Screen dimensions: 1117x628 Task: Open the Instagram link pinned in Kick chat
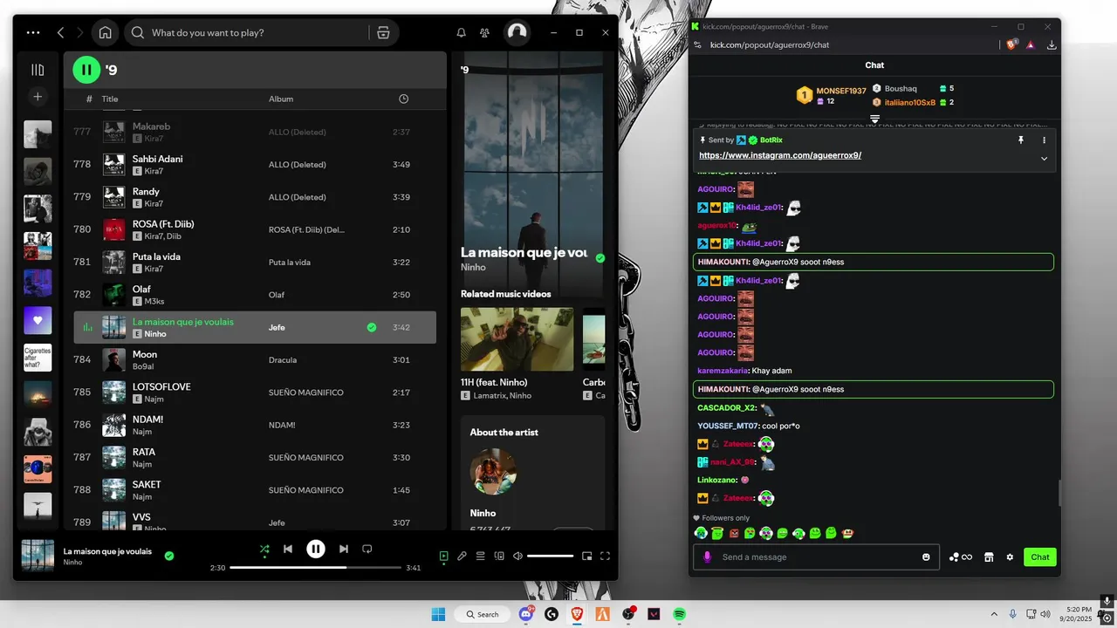[780, 155]
